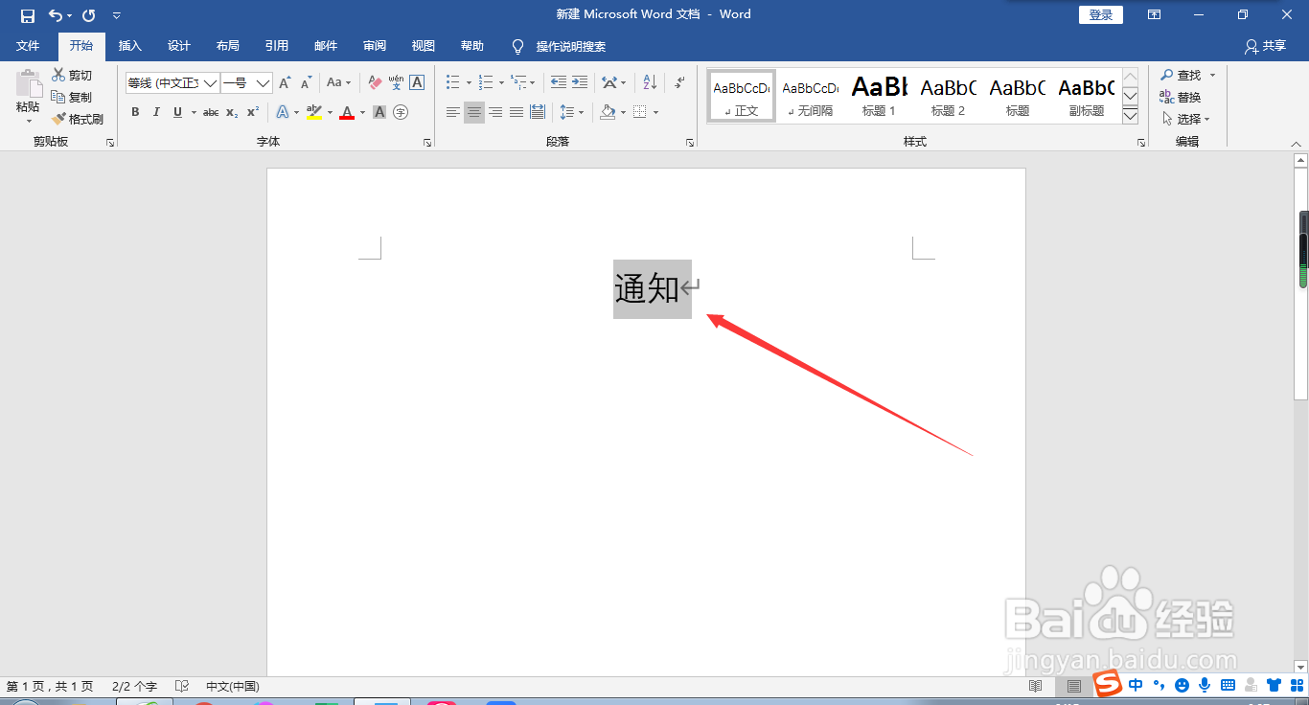Image resolution: width=1309 pixels, height=705 pixels.
Task: Increase font size with the grow font icon
Action: tap(285, 83)
